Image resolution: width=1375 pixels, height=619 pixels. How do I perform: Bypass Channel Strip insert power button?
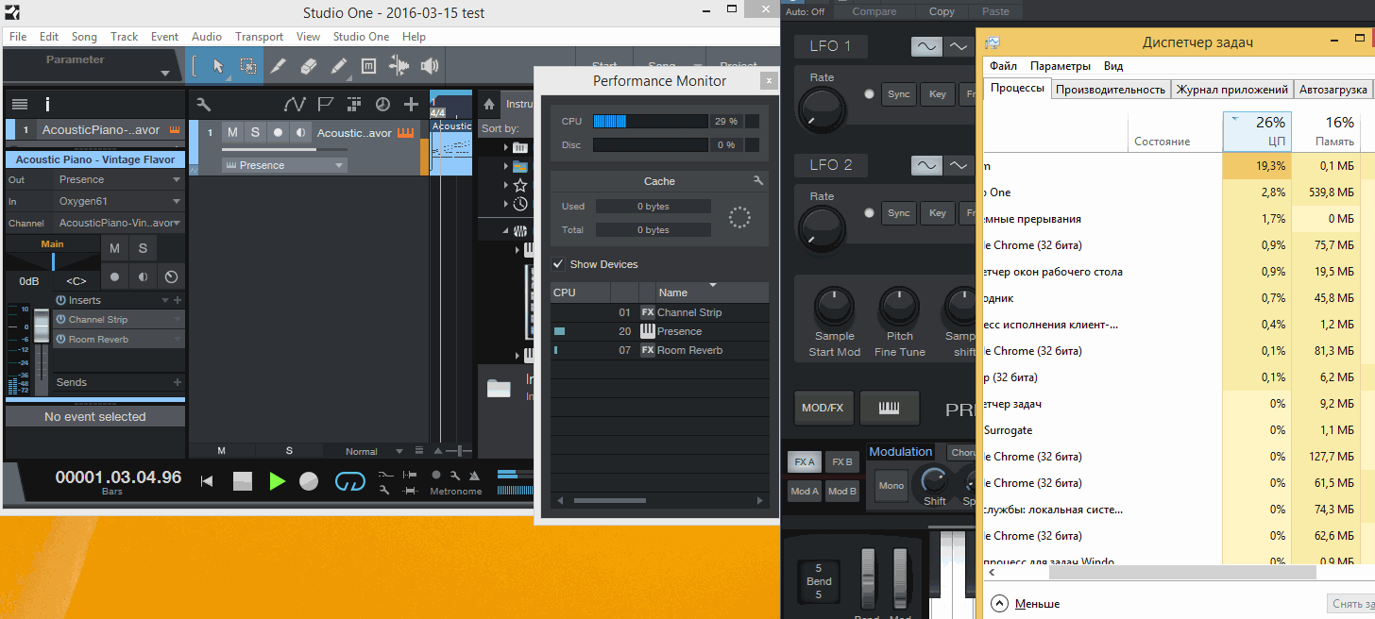click(x=60, y=320)
